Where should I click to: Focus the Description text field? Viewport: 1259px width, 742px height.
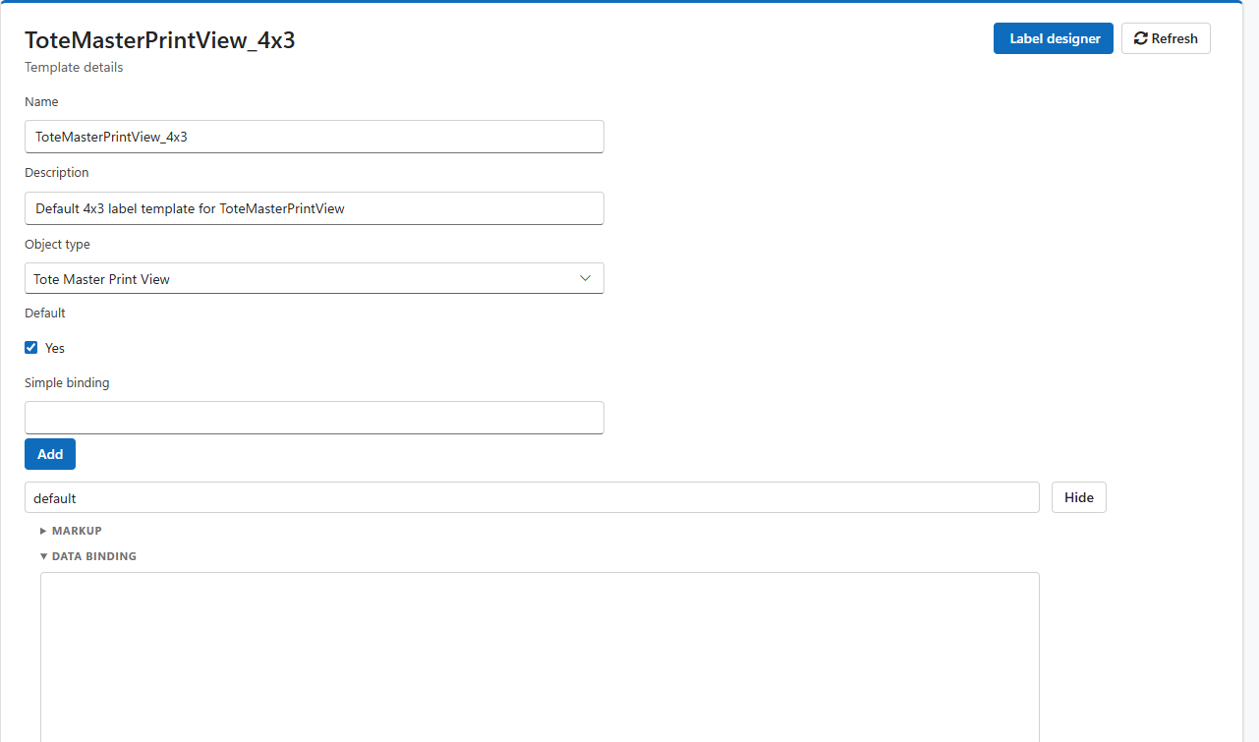point(315,208)
